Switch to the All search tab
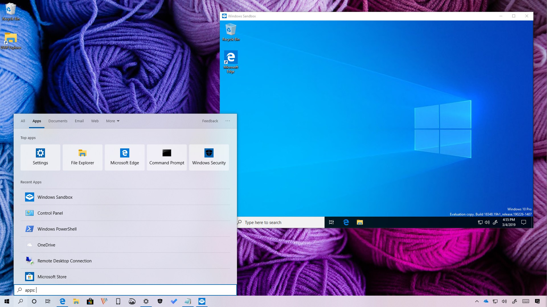Screen dimensions: 547x307 coord(23,121)
